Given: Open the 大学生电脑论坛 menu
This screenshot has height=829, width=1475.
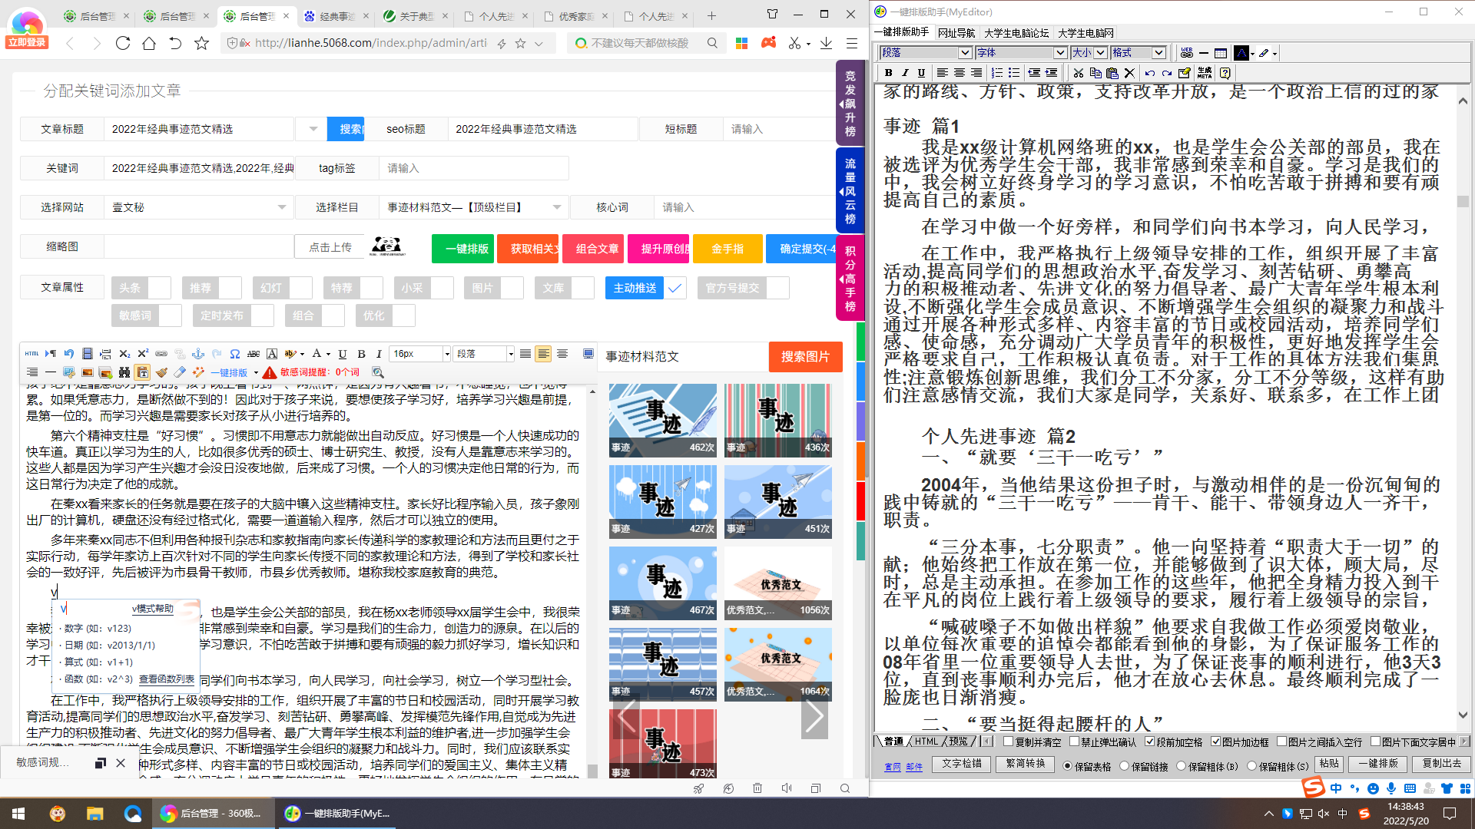Looking at the screenshot, I should [x=1016, y=32].
